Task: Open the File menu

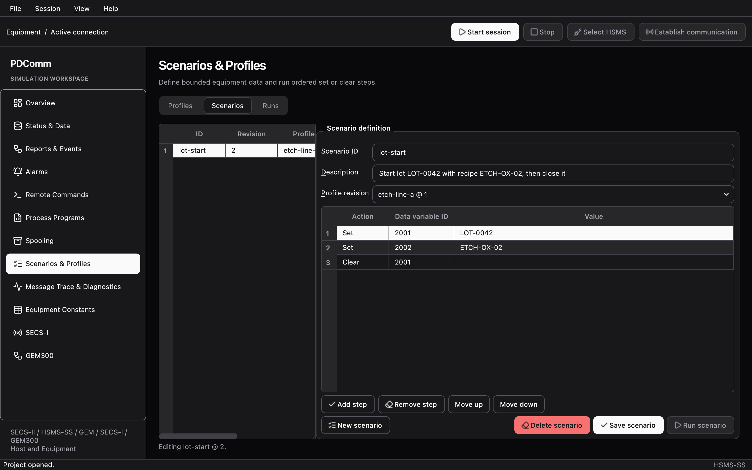Action: [16, 8]
